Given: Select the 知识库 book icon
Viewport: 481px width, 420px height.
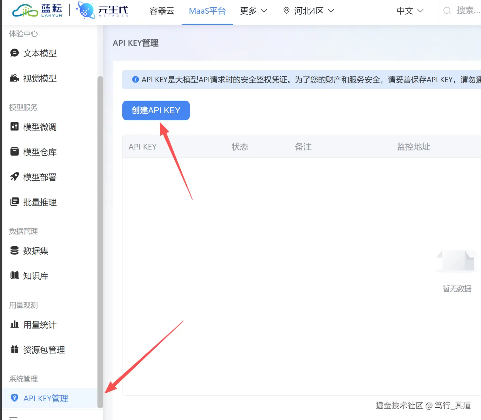Looking at the screenshot, I should click(x=14, y=276).
